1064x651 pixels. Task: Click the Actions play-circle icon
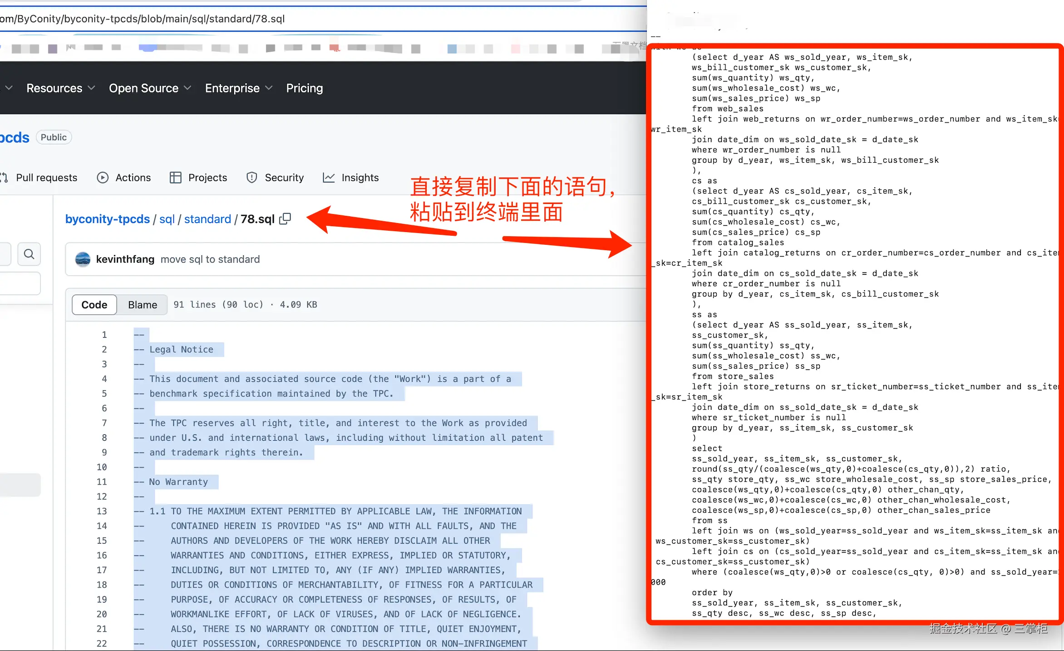[103, 178]
